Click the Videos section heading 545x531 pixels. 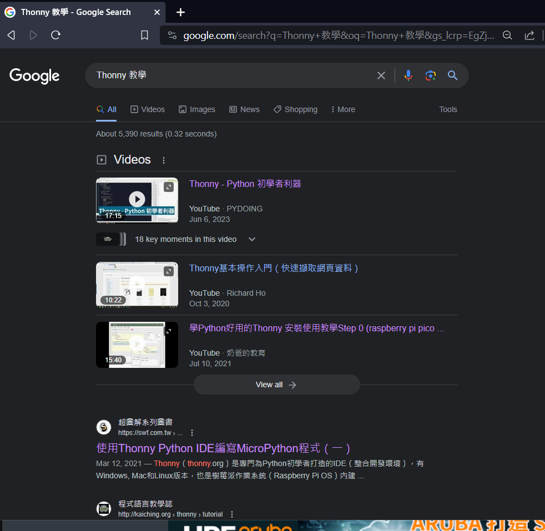pyautogui.click(x=132, y=160)
